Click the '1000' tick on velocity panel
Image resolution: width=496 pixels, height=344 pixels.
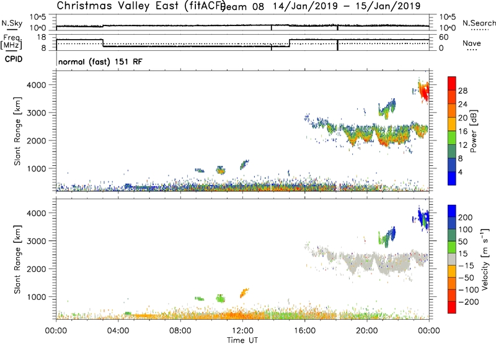(37, 297)
